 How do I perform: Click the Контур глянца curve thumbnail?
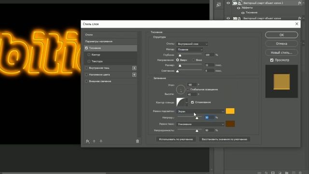pos(181,102)
